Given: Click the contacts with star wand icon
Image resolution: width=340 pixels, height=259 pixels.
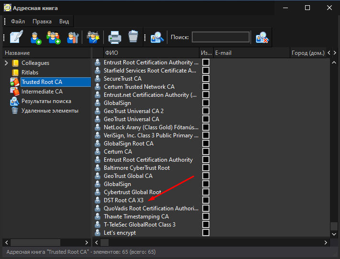Looking at the screenshot, I should [x=93, y=37].
